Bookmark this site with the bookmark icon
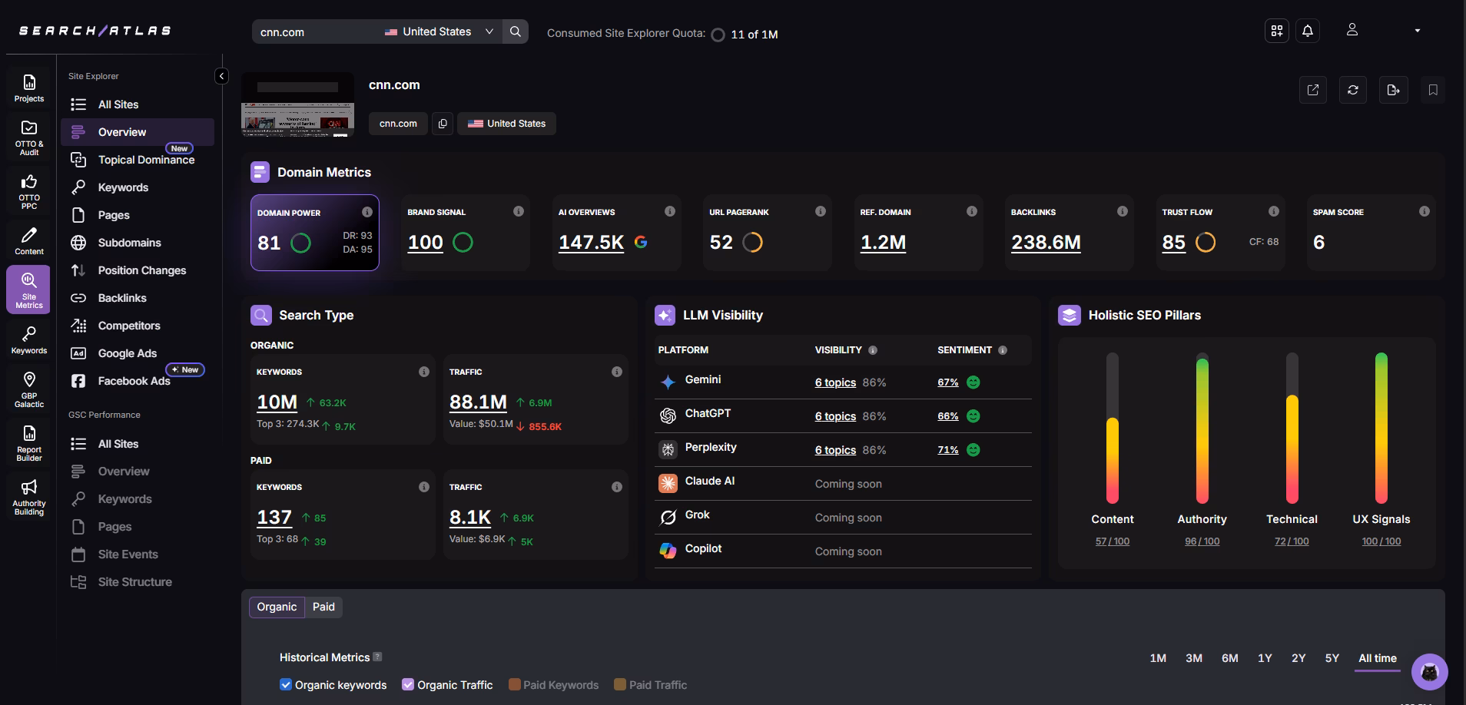 [x=1432, y=90]
